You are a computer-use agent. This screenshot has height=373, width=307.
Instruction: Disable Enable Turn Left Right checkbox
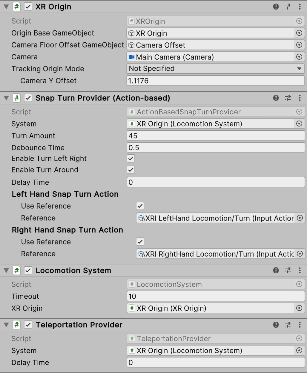(x=131, y=158)
